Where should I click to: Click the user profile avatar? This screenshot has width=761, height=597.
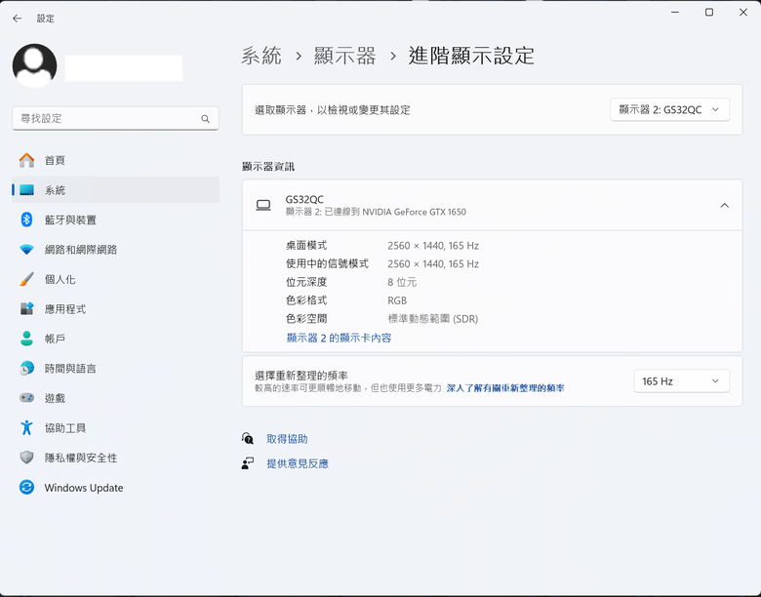tap(34, 65)
